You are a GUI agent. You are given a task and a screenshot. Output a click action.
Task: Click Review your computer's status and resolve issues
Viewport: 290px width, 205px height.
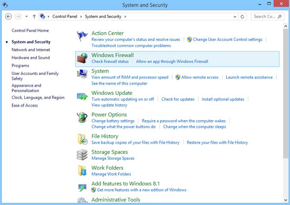pos(135,39)
